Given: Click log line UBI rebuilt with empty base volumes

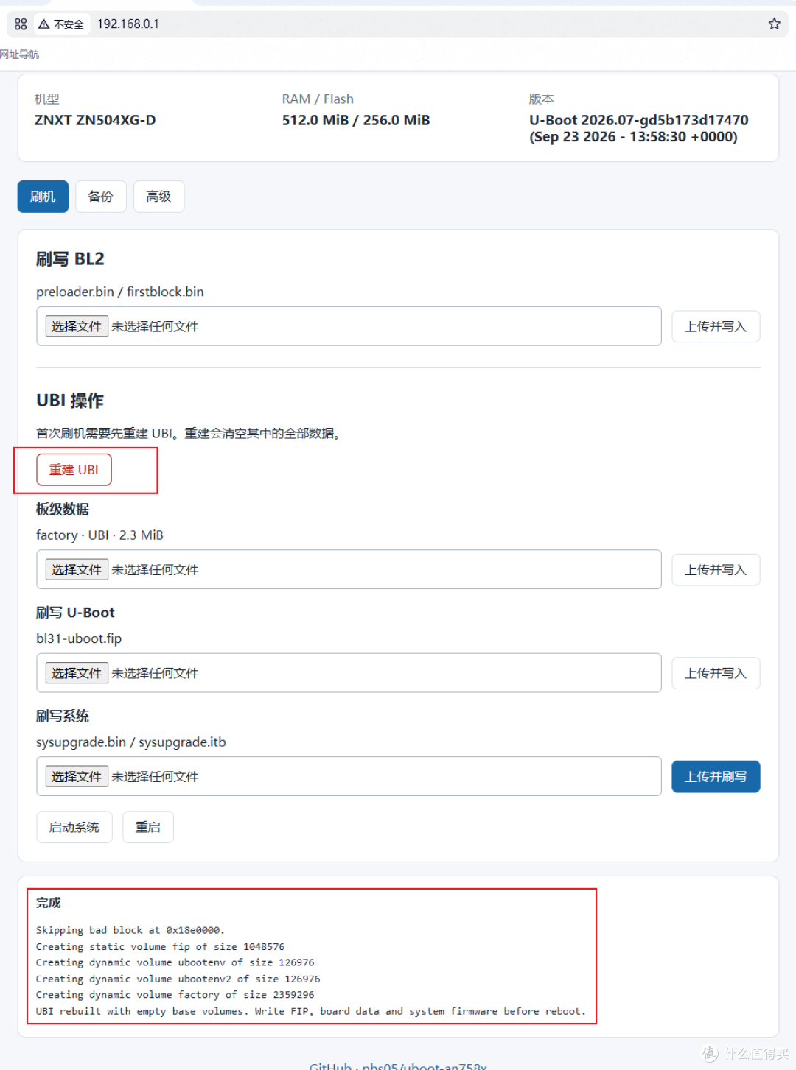Looking at the screenshot, I should pyautogui.click(x=311, y=1011).
